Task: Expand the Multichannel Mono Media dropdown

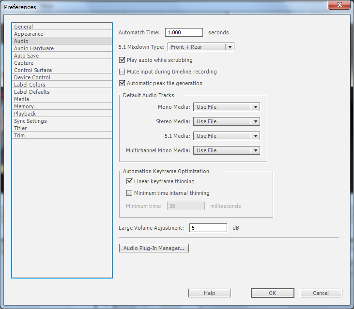Action: (x=227, y=150)
